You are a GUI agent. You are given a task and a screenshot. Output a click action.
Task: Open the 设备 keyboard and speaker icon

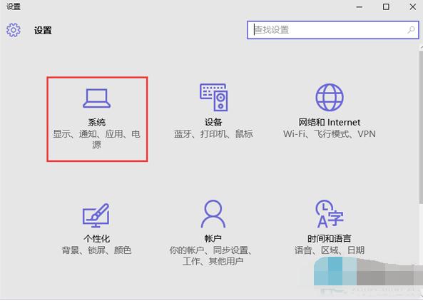click(214, 98)
